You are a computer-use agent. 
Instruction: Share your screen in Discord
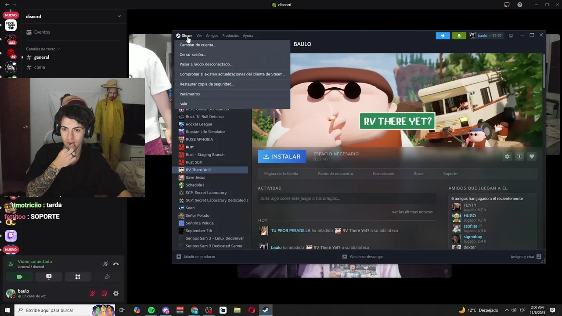click(x=49, y=277)
